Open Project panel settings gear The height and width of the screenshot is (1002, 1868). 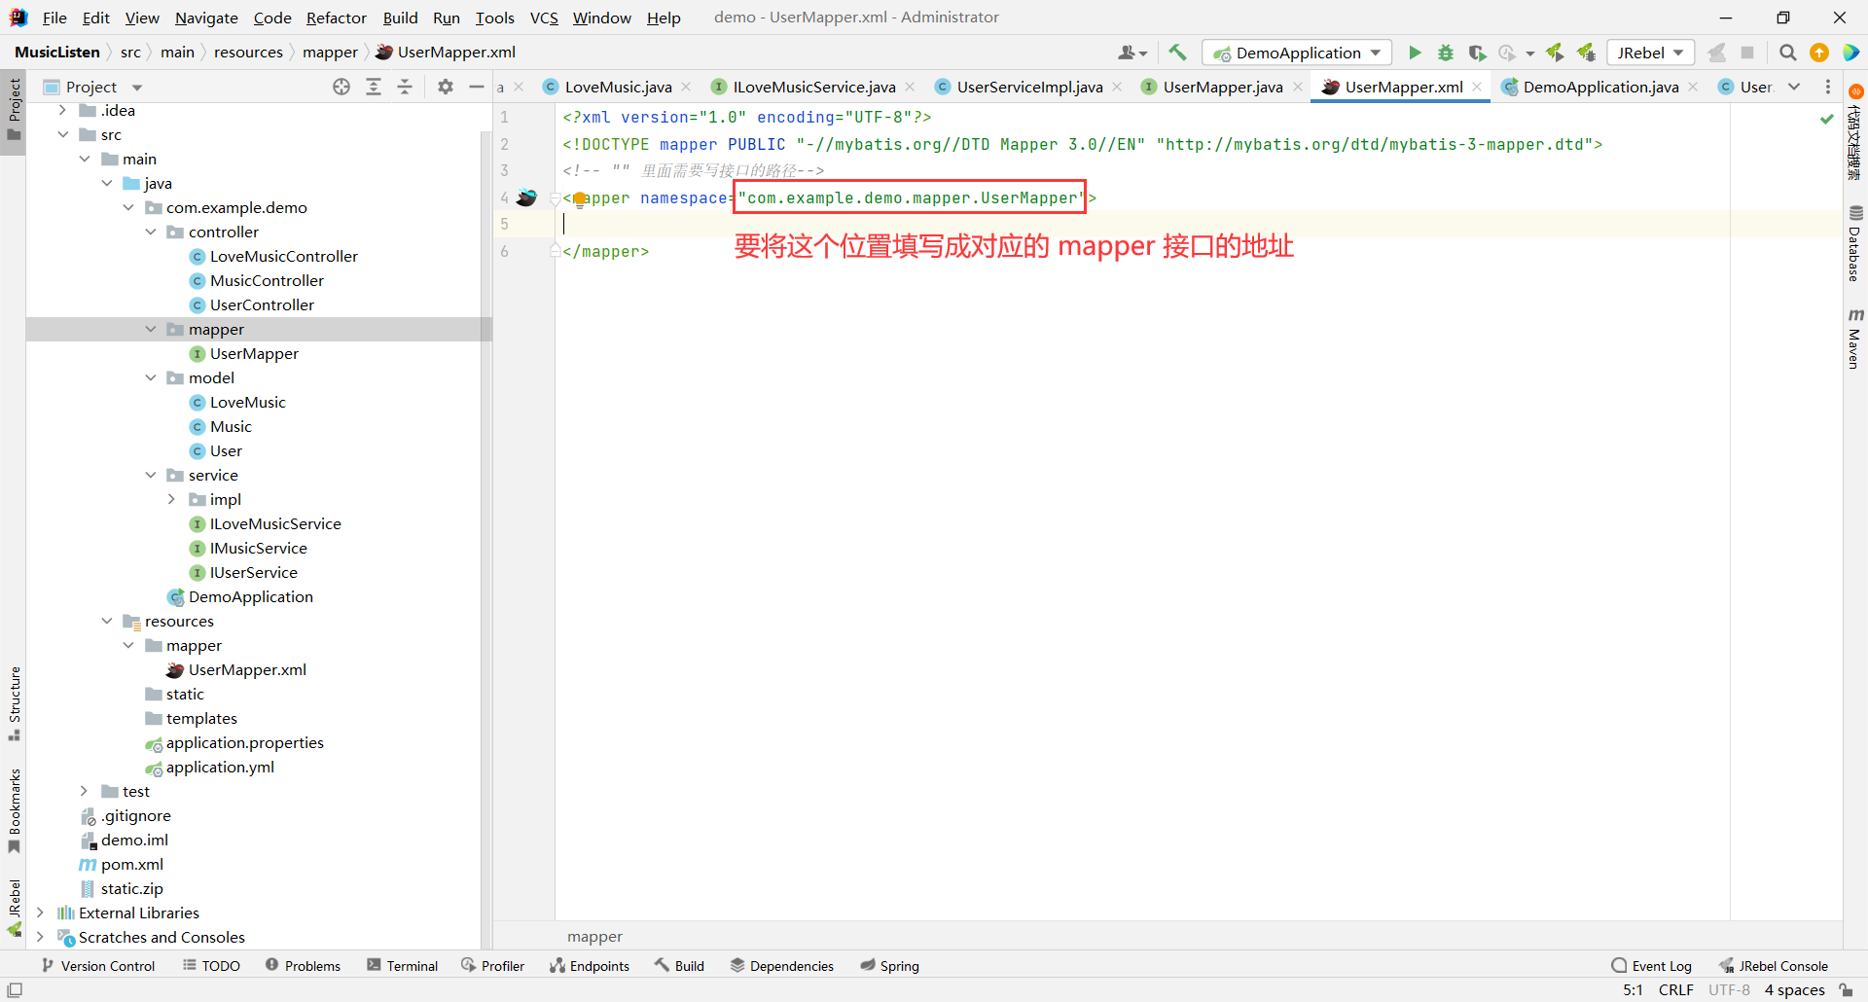click(x=446, y=87)
